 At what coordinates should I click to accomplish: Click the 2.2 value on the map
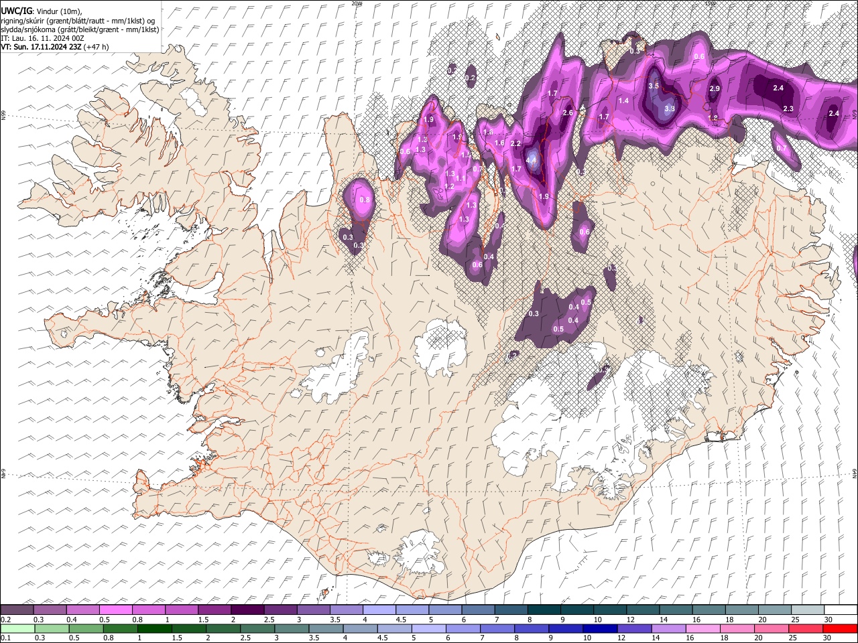(x=515, y=143)
